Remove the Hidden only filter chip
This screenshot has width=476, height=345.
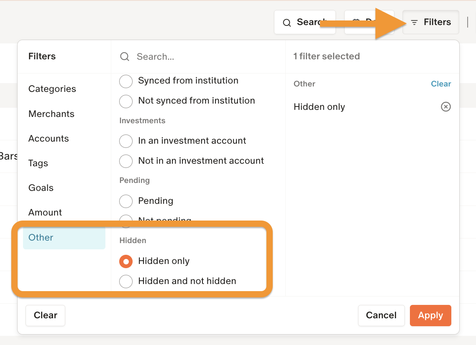click(446, 107)
